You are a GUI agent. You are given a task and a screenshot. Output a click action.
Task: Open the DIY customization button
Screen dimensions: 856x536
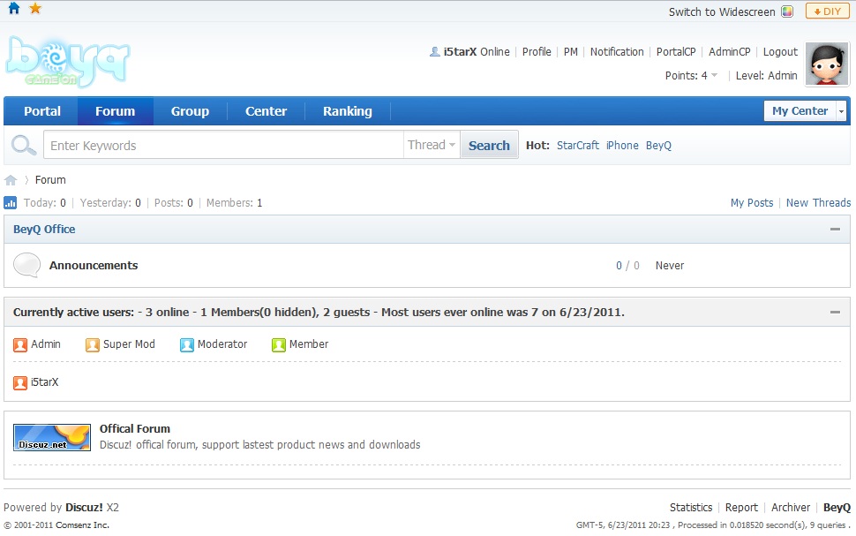pyautogui.click(x=827, y=11)
